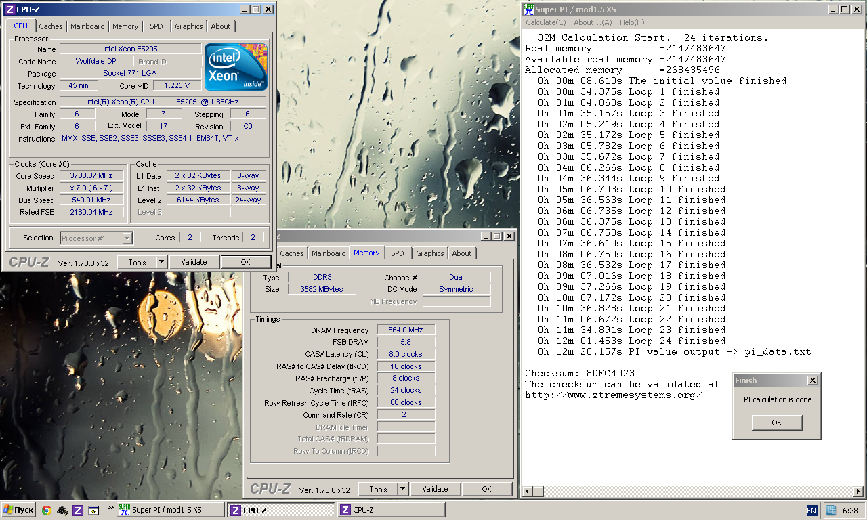Click Wolfdale-DP code name value
The width and height of the screenshot is (867, 520).
click(96, 61)
